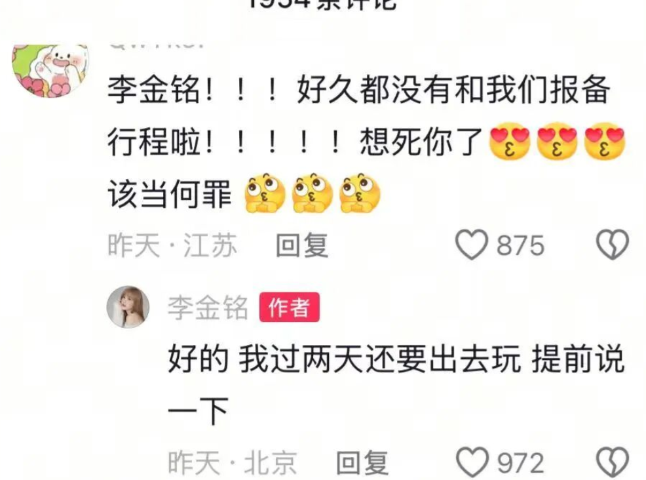This screenshot has width=646, height=480.
Task: Dislike the Jiangsu user's comment
Action: click(x=613, y=245)
